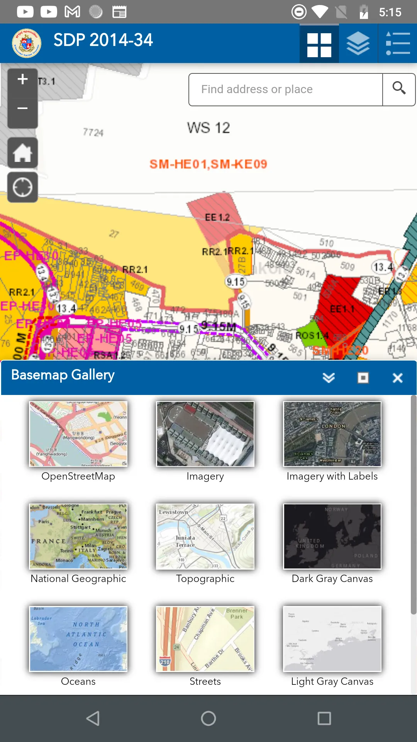This screenshot has height=742, width=417.
Task: Select the OpenStreetMap basemap thumbnail
Action: pyautogui.click(x=78, y=434)
